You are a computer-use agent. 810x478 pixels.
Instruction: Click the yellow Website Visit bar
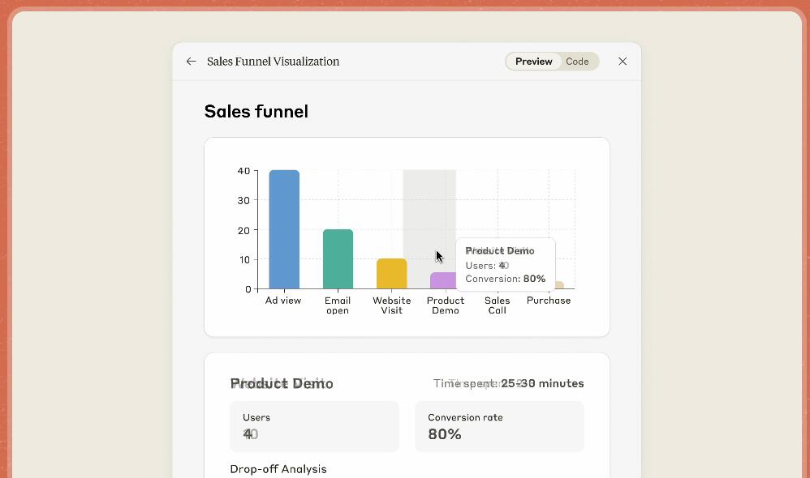click(x=391, y=274)
